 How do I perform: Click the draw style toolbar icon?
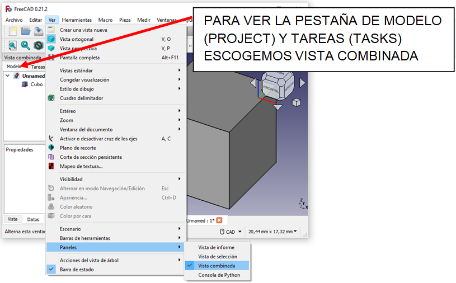tap(39, 45)
